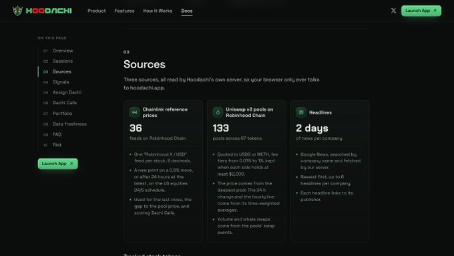Click bullet 'Newest first, up to 6 headlines'
The width and height of the screenshot is (454, 256).
[326, 180]
